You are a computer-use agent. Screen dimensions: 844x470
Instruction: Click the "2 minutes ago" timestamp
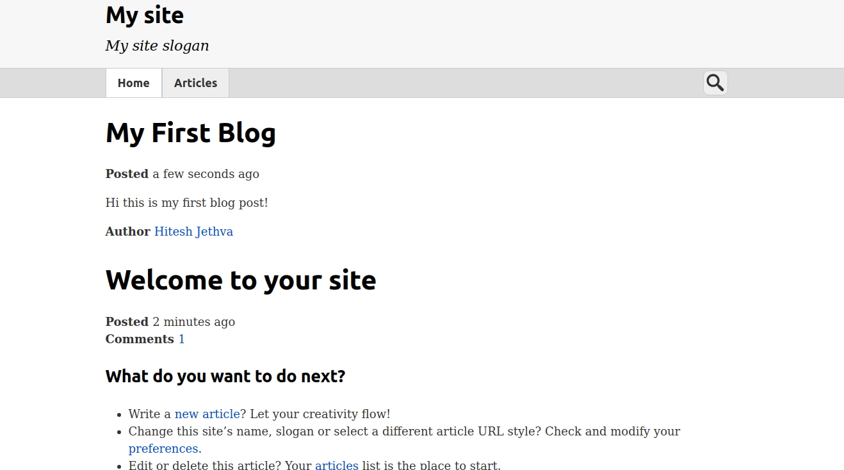pyautogui.click(x=193, y=322)
